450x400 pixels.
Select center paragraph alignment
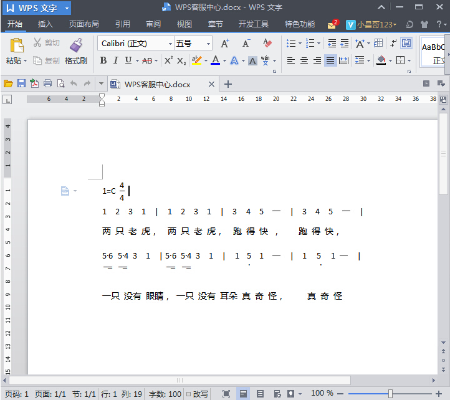click(x=304, y=60)
